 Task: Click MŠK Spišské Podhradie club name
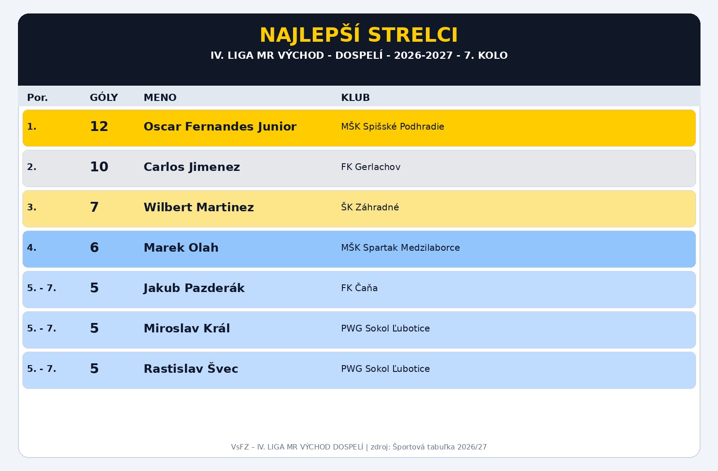pos(393,126)
